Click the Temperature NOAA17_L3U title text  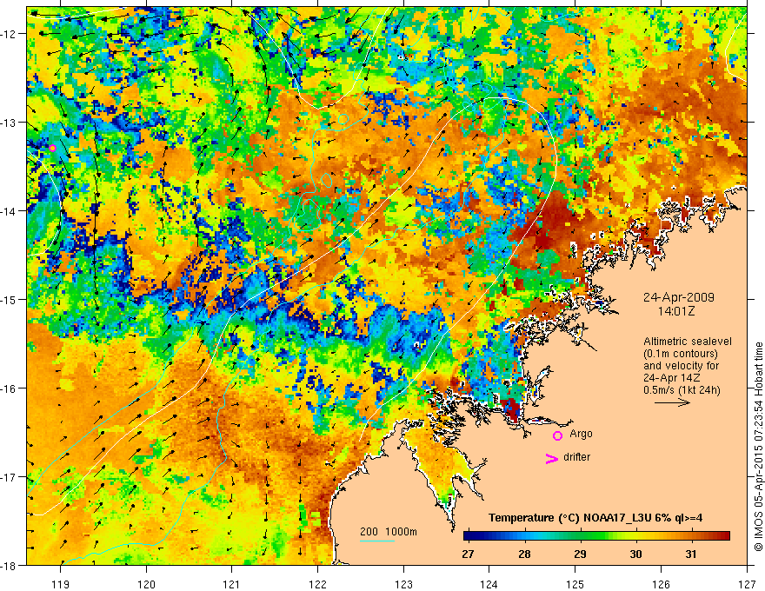595,518
